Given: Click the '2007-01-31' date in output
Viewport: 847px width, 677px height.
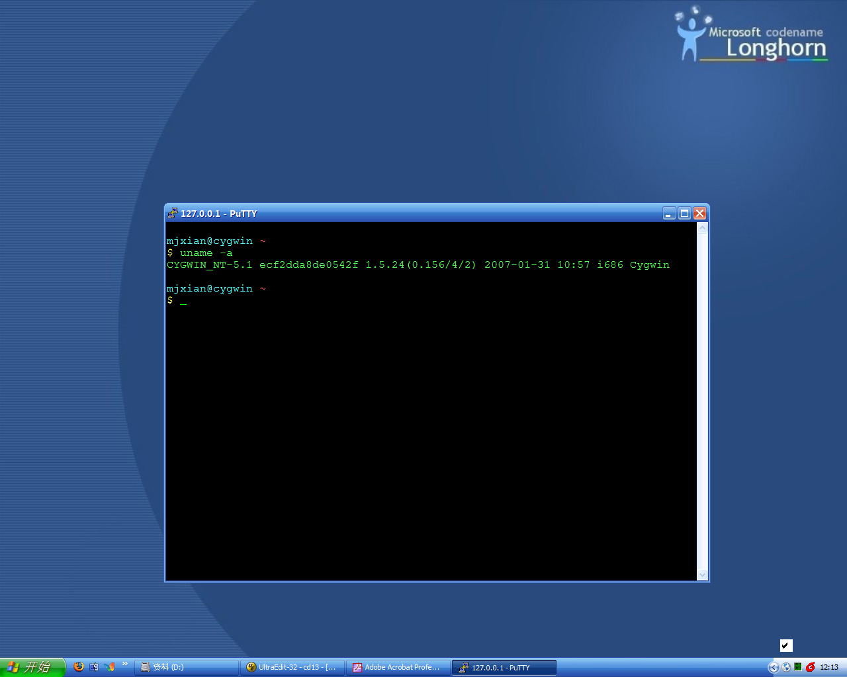Looking at the screenshot, I should tap(517, 265).
